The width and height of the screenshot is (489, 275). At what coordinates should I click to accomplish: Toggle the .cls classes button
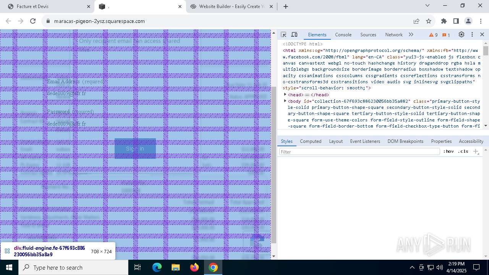tap(463, 152)
